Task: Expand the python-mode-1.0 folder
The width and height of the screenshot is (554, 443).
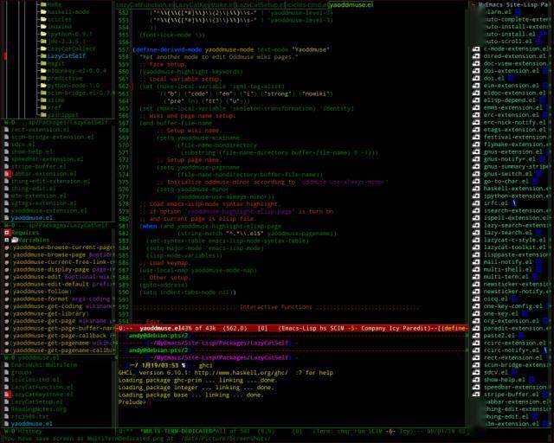Action: click(x=42, y=86)
